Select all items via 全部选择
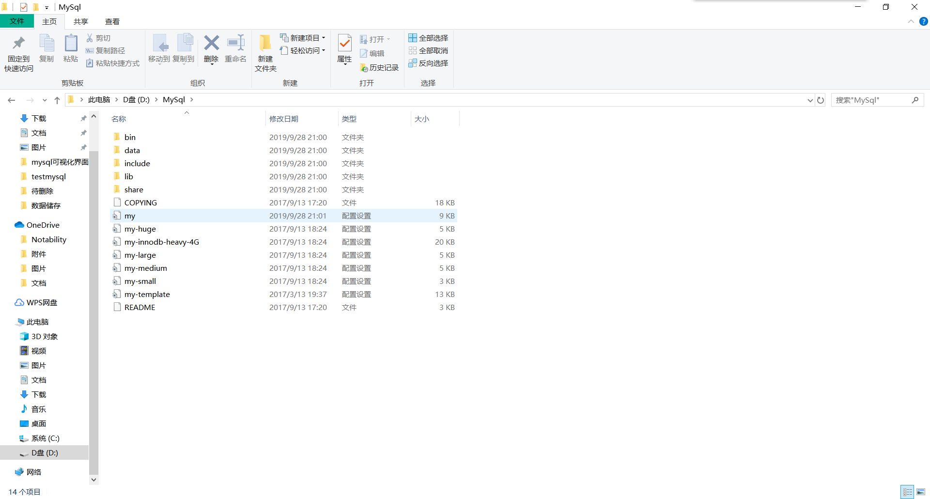Viewport: 930px width, 499px height. [x=428, y=37]
